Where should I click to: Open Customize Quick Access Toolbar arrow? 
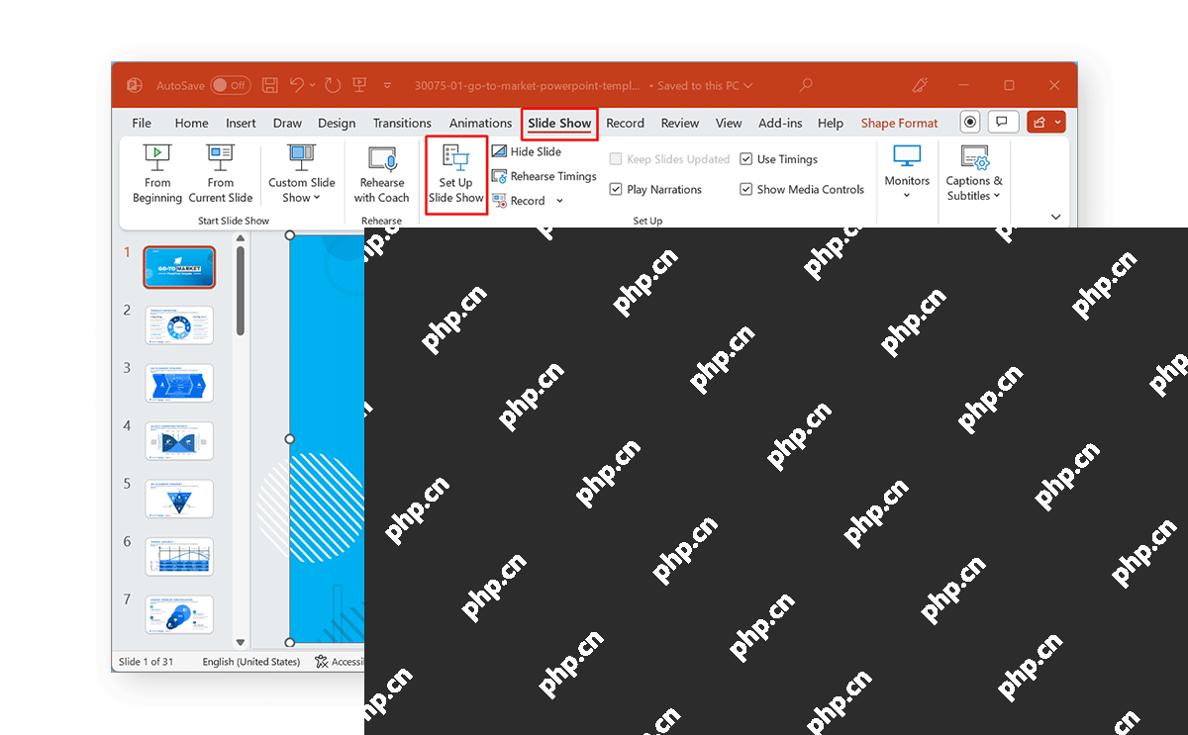(388, 86)
